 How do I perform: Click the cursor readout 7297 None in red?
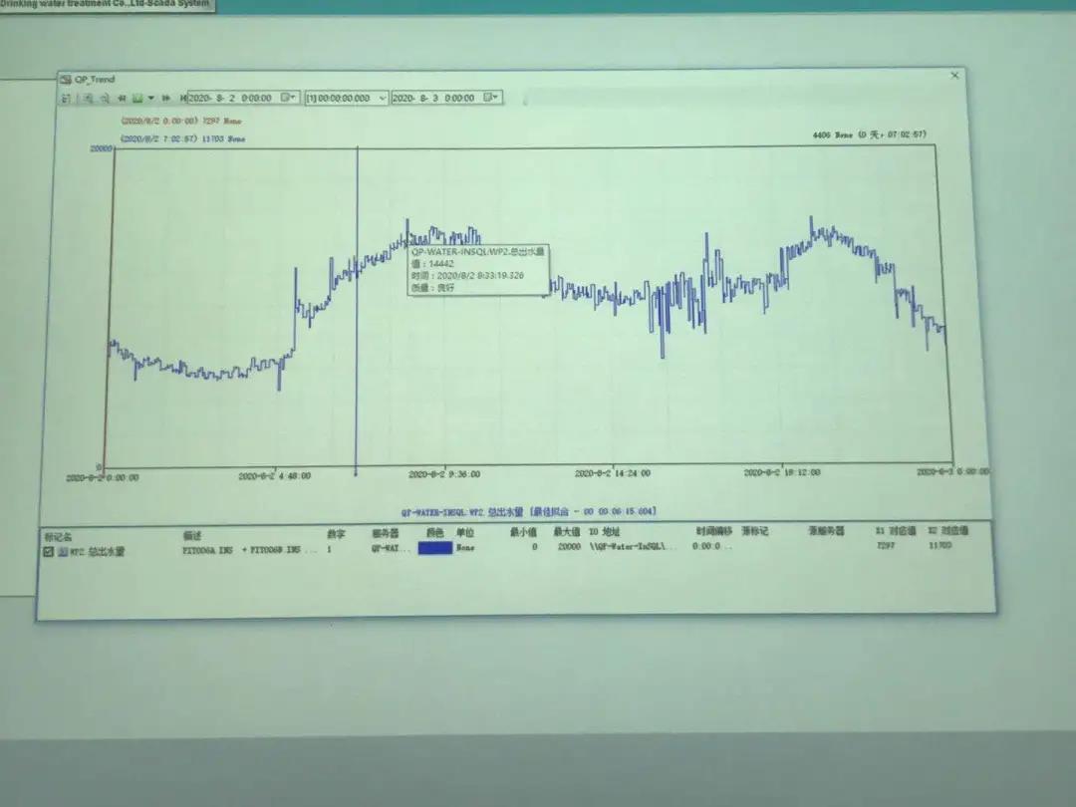[181, 121]
